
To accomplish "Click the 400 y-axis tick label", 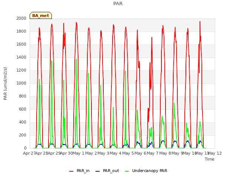I will (x=23, y=122).
